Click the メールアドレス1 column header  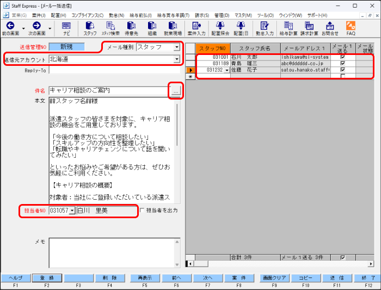tap(305, 48)
